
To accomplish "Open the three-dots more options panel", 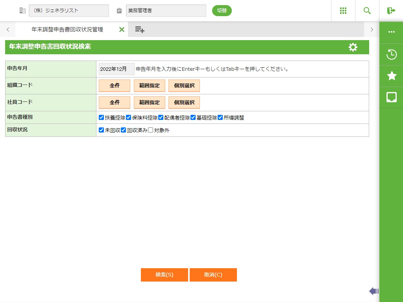I will pyautogui.click(x=391, y=32).
